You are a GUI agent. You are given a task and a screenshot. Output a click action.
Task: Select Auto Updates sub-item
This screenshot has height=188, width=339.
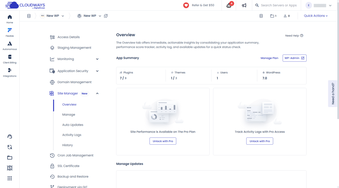pos(73,125)
